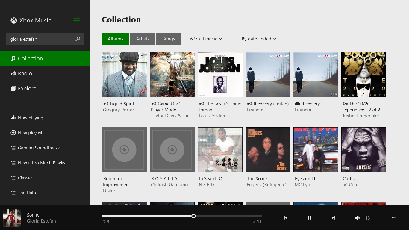Screen dimensions: 409x230
Task: Click the now playing Sonríe album thumbnail
Action: click(12, 218)
